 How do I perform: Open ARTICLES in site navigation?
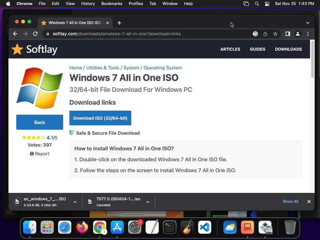230,49
